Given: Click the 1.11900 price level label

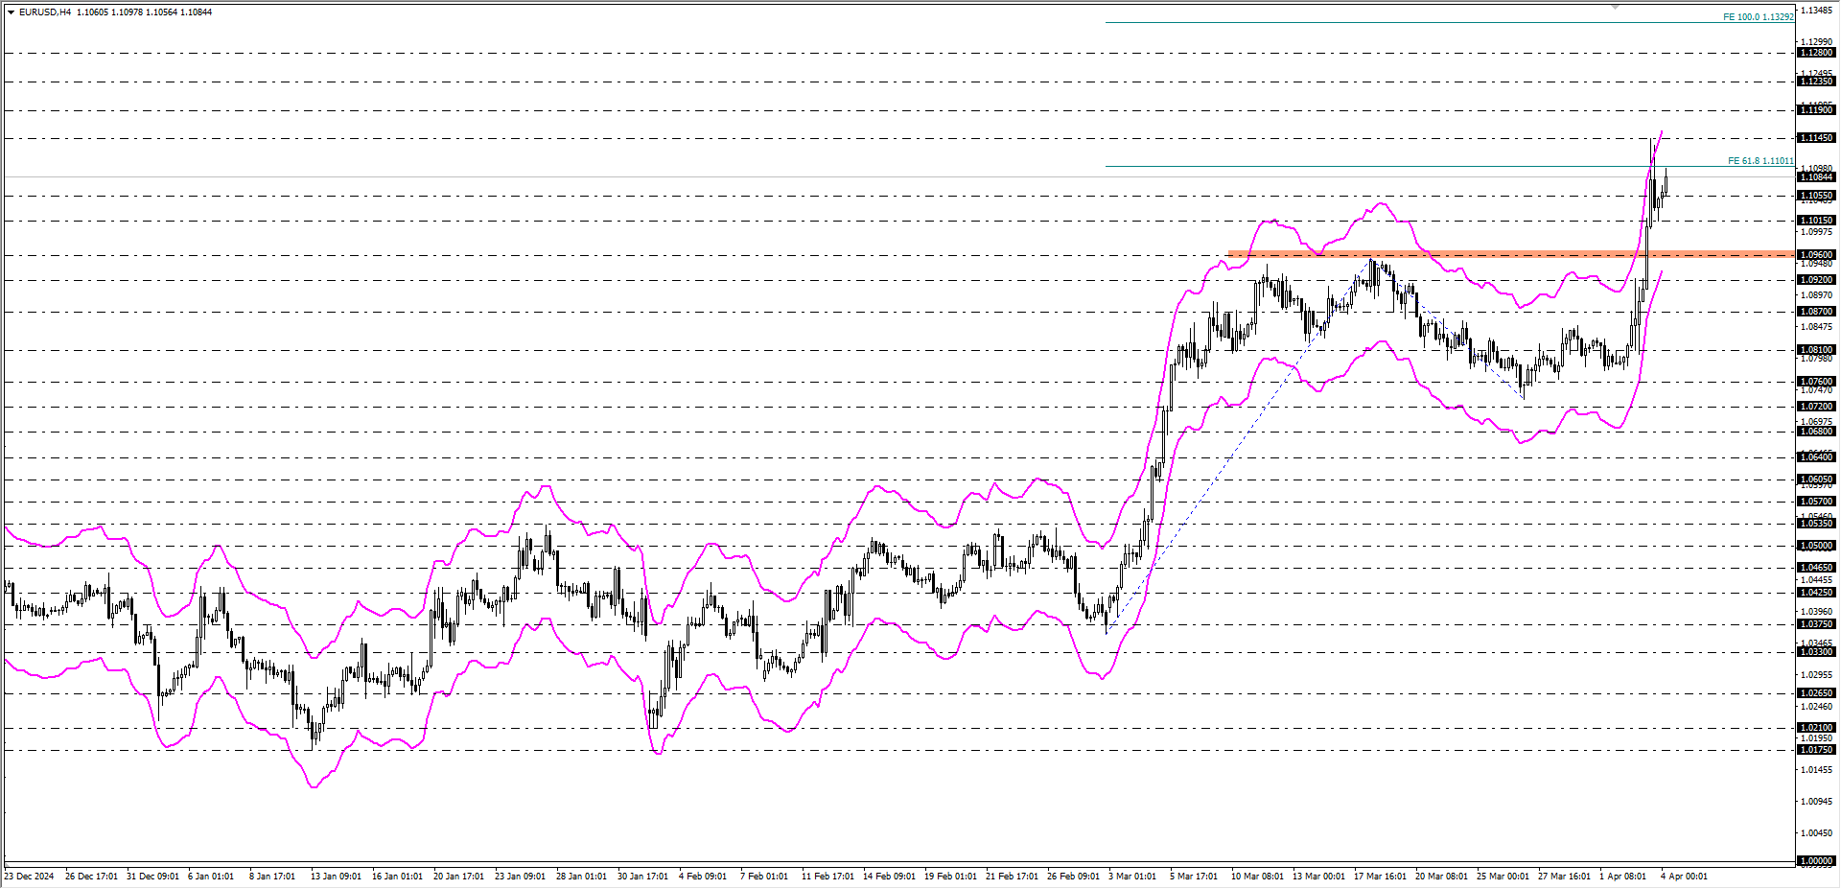Looking at the screenshot, I should click(x=1816, y=110).
